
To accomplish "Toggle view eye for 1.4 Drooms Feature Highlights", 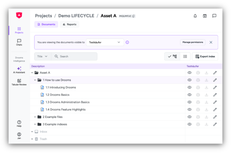I will point(190,109).
